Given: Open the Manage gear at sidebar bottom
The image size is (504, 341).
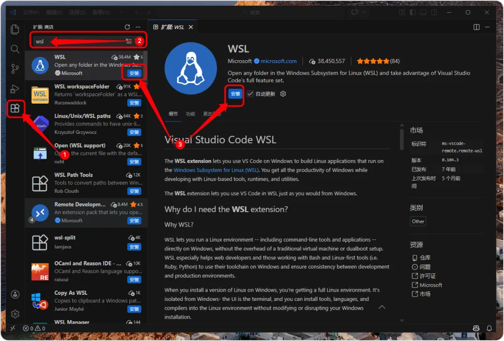Looking at the screenshot, I should (x=15, y=313).
